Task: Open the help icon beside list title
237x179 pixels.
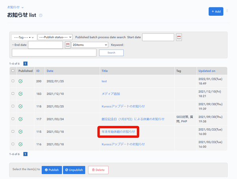Action: click(41, 15)
